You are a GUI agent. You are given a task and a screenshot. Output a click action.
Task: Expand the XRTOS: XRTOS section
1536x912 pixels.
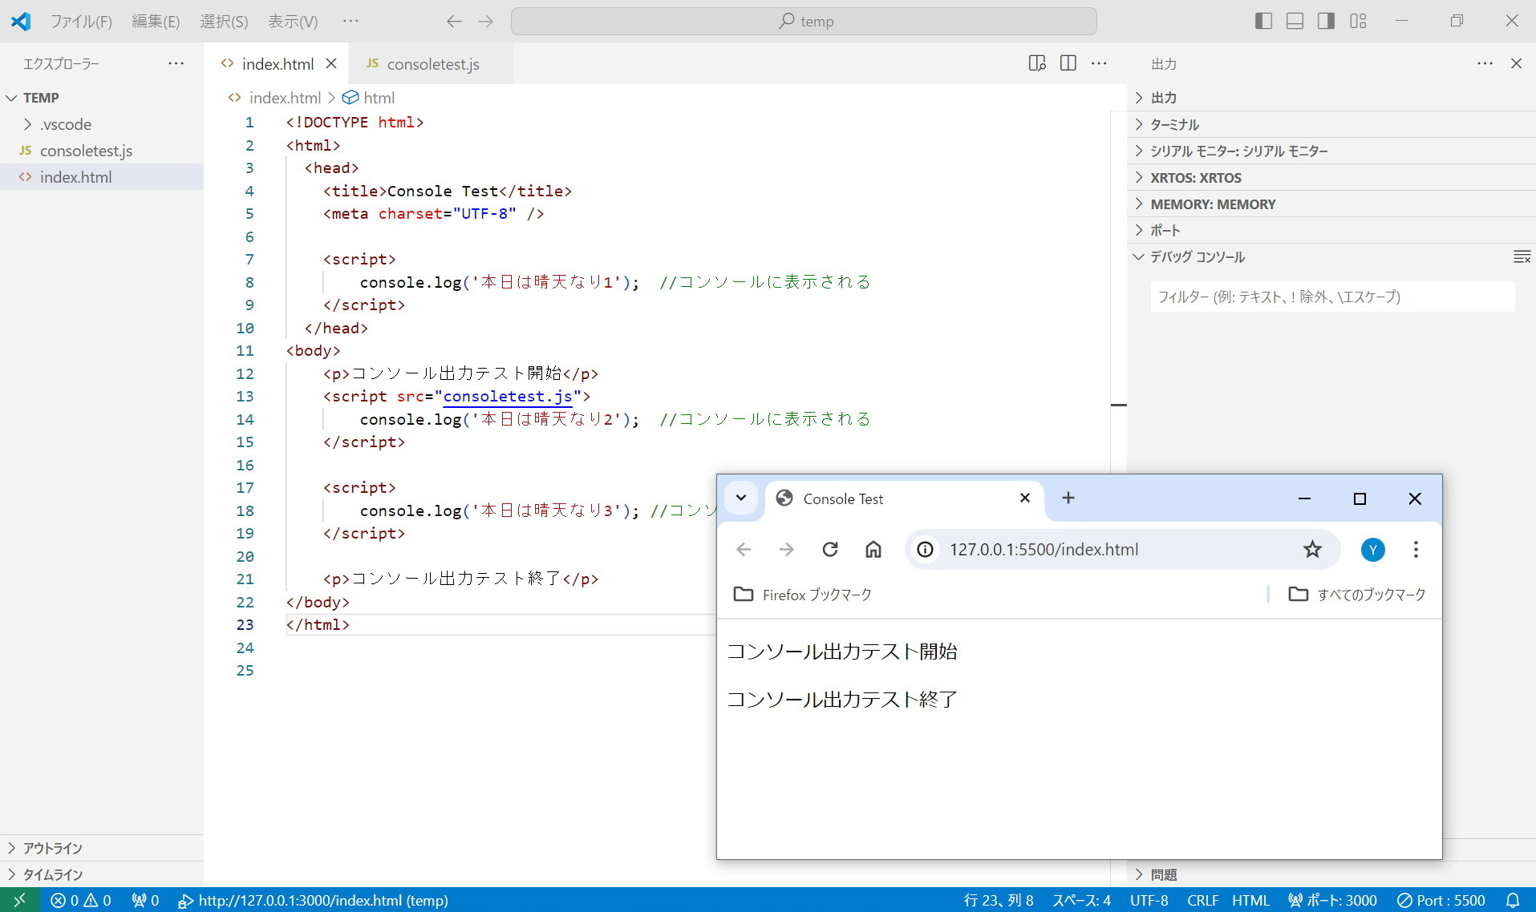pos(1331,177)
